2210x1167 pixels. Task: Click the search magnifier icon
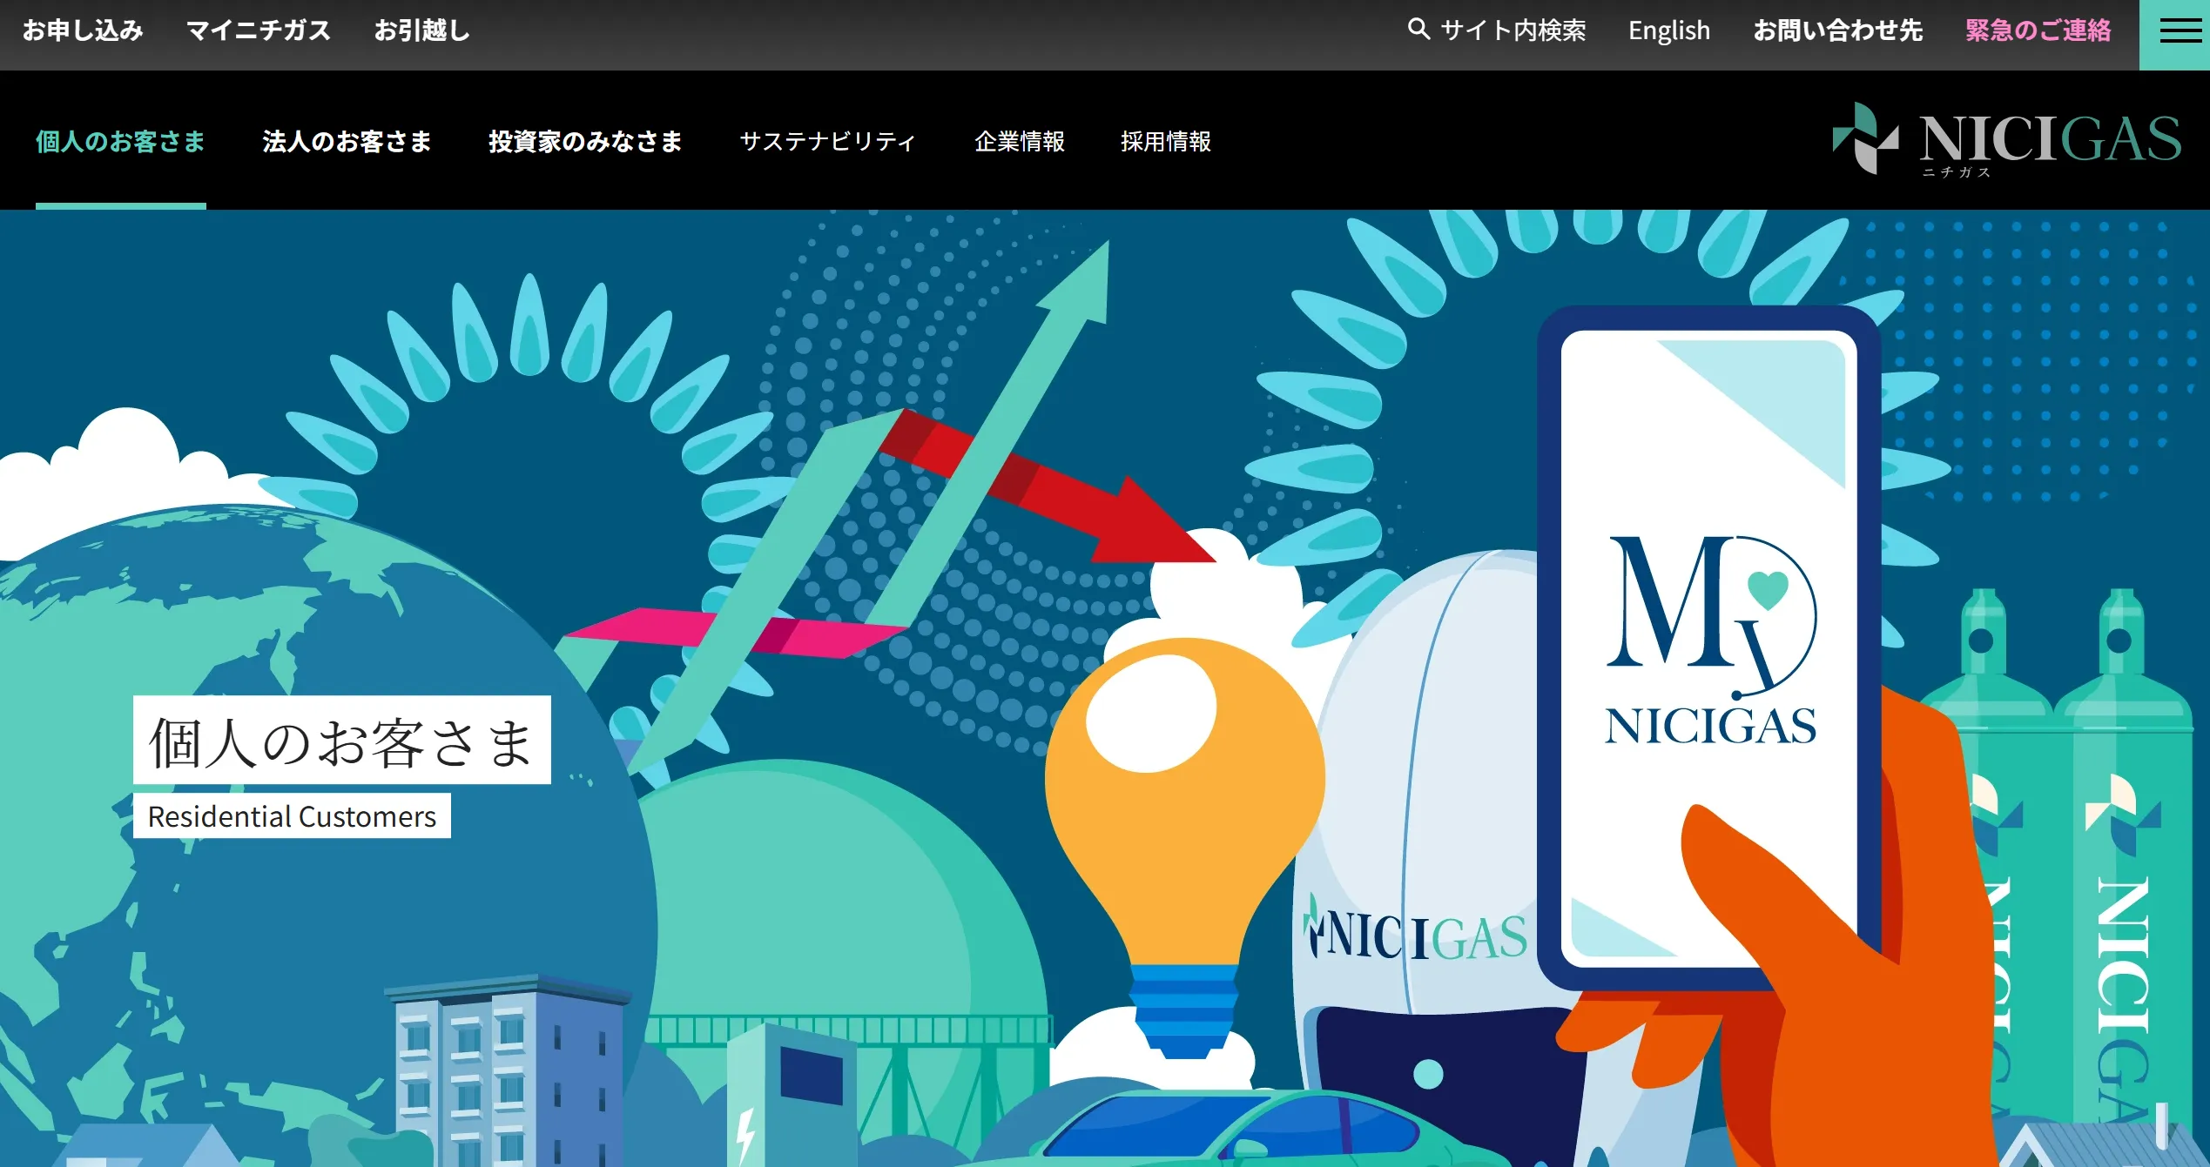[1418, 30]
